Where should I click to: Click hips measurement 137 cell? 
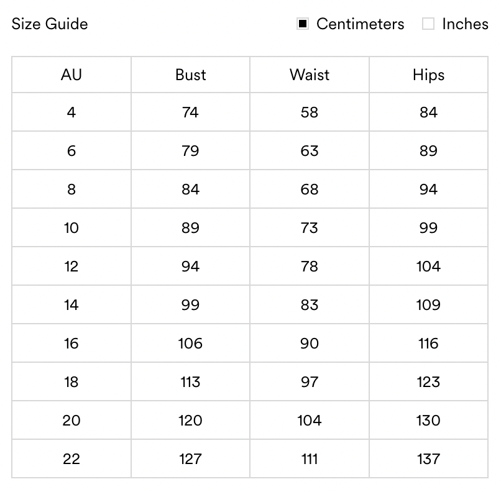(x=428, y=459)
